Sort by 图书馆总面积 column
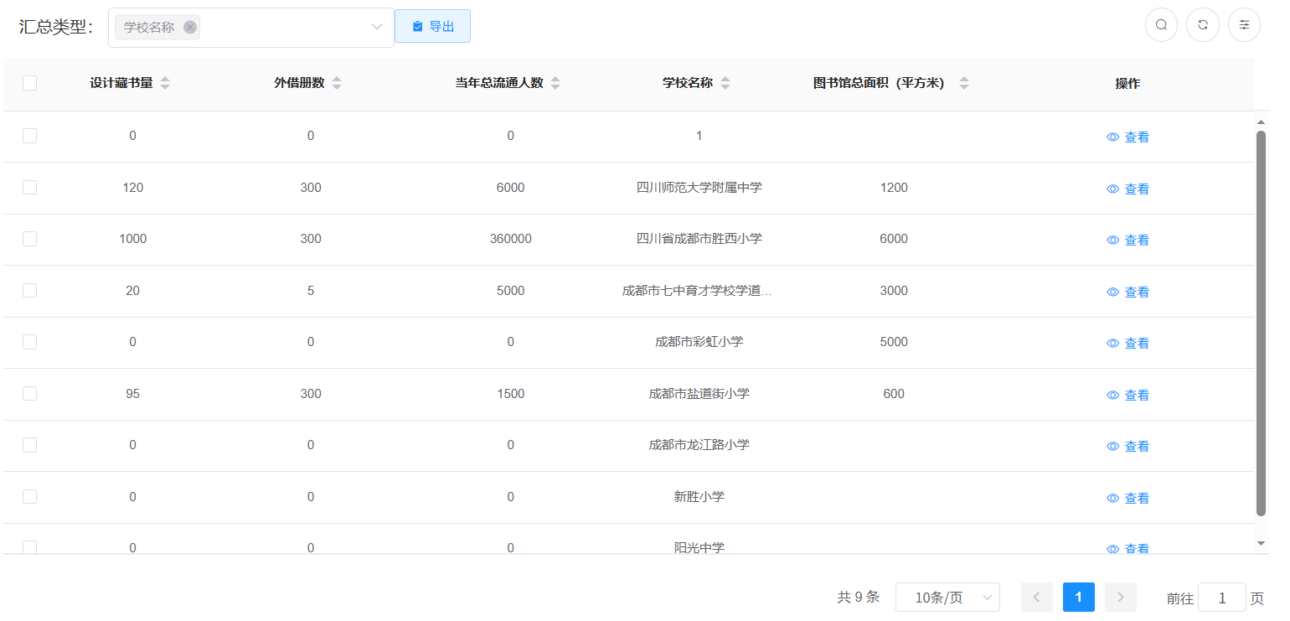Screen dimensions: 1290x621 tap(963, 83)
